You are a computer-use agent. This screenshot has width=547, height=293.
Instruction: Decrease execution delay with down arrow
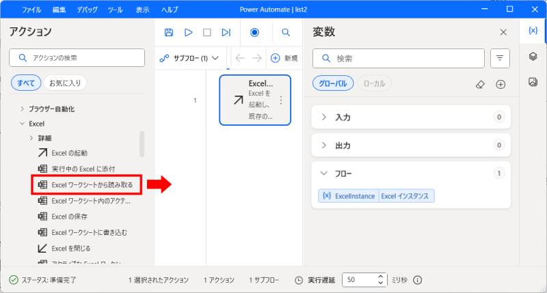coord(381,283)
